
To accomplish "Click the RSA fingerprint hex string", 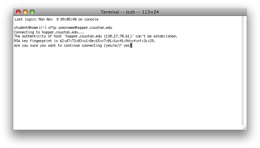I will tap(107, 41).
